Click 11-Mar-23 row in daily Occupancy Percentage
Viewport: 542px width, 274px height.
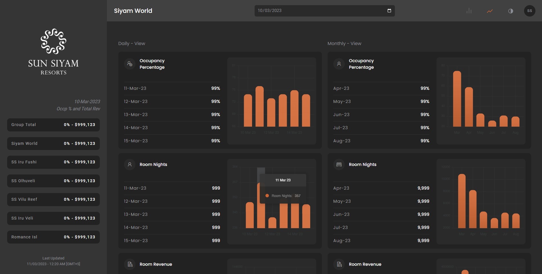pos(172,88)
